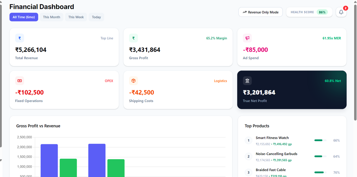357x177 pixels.
Task: Click the Noise-Cancelling Earbuds margin progress bar
Action: (320, 156)
